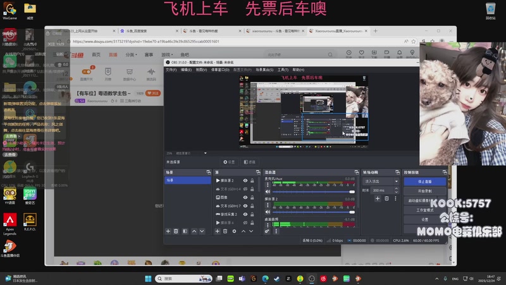Image resolution: width=506 pixels, height=285 pixels.
Task: Open transition properties three-dot menu
Action: 395,198
